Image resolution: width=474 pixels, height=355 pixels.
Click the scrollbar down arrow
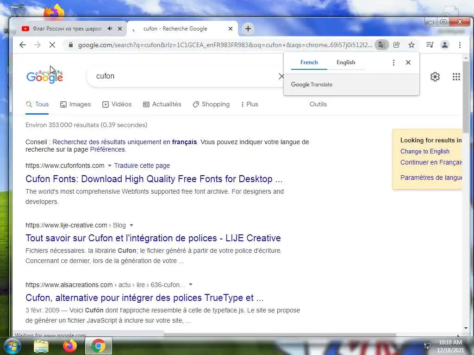coord(466,328)
